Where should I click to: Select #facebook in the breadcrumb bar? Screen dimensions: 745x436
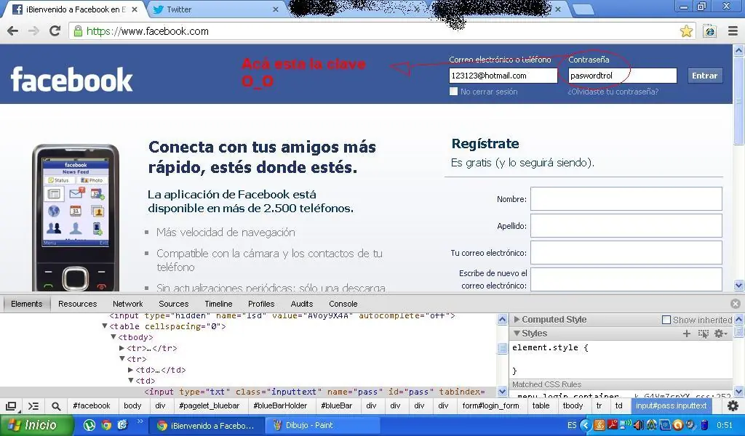coord(91,405)
